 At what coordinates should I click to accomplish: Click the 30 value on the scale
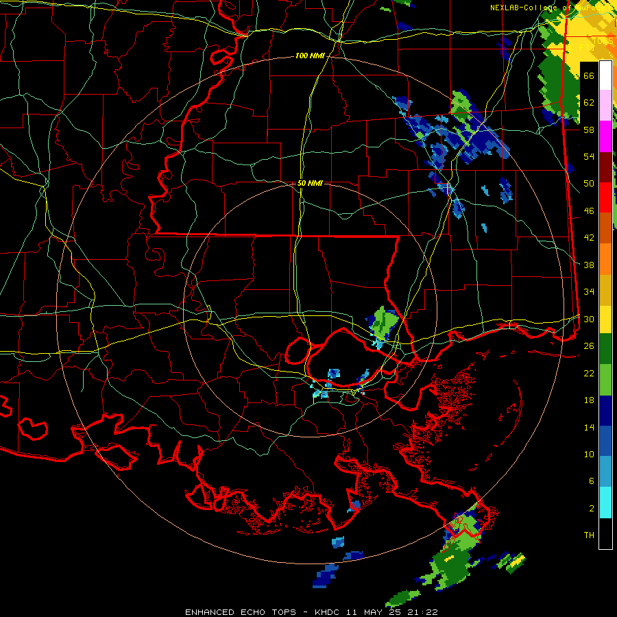point(589,319)
